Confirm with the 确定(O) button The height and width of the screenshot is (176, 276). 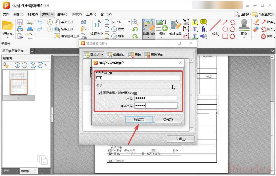[x=139, y=119]
